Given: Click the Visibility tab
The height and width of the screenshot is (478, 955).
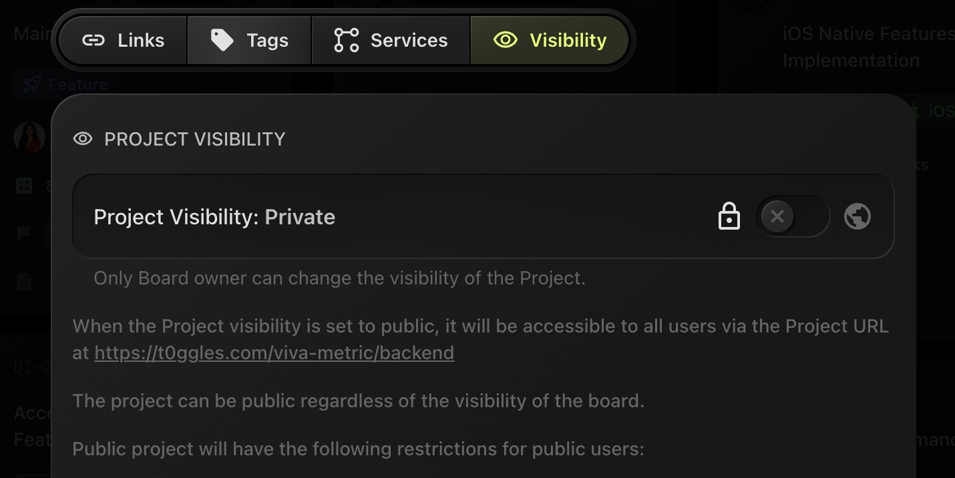Looking at the screenshot, I should (x=550, y=41).
